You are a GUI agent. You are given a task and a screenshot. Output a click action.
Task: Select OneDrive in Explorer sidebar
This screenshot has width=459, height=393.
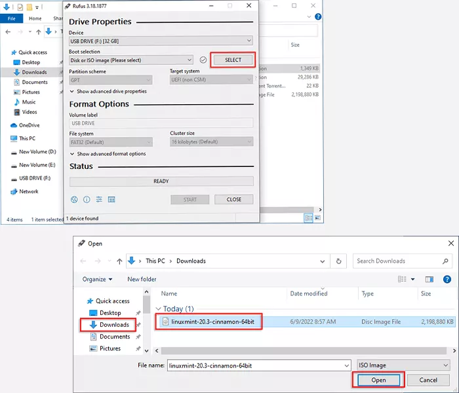coord(25,125)
